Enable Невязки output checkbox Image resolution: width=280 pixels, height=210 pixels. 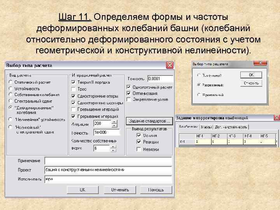coord(139,149)
